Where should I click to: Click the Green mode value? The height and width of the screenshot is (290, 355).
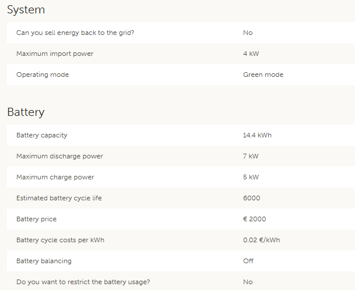pos(263,75)
